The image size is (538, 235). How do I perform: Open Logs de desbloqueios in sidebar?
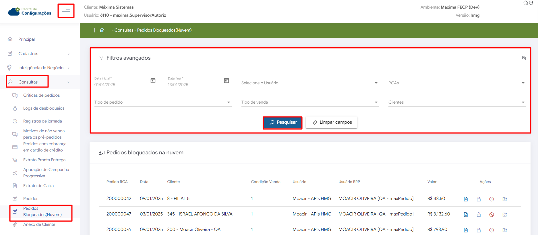(44, 108)
